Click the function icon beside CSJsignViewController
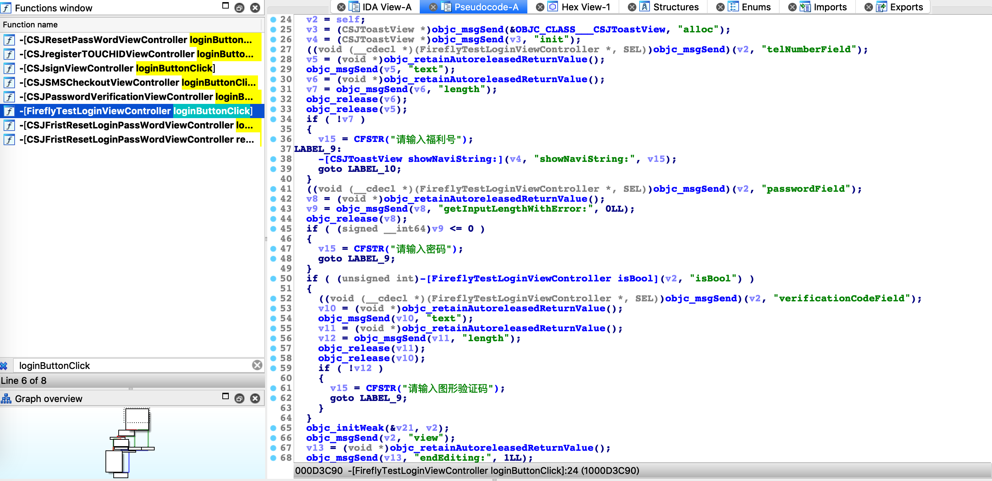This screenshot has width=992, height=481. click(x=9, y=68)
